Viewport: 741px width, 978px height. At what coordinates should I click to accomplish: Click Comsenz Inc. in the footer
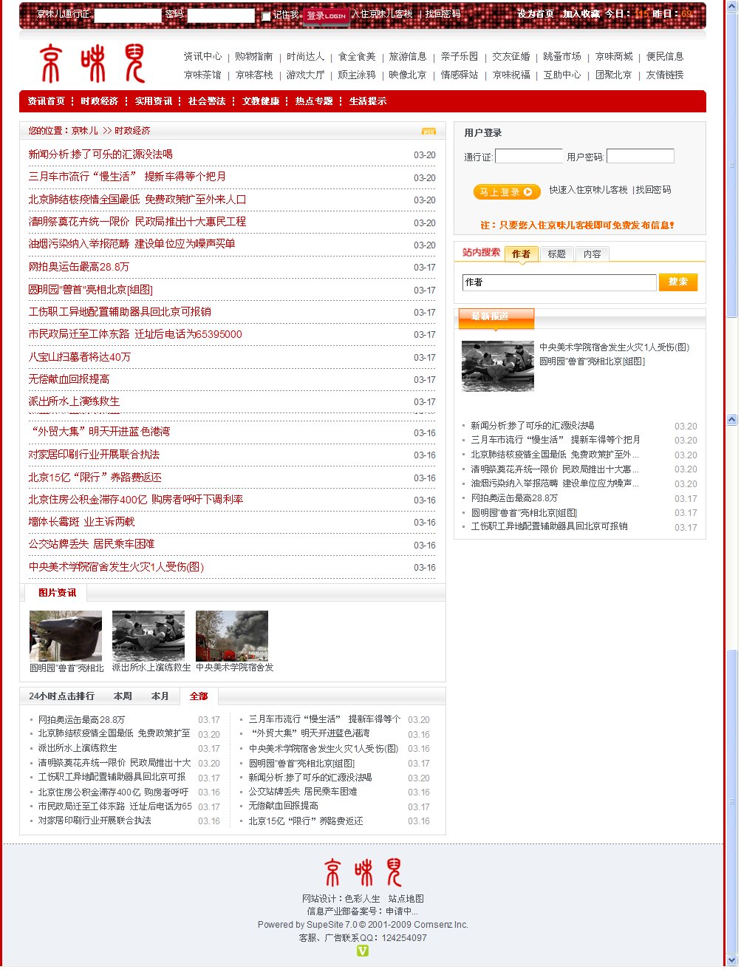pos(440,925)
